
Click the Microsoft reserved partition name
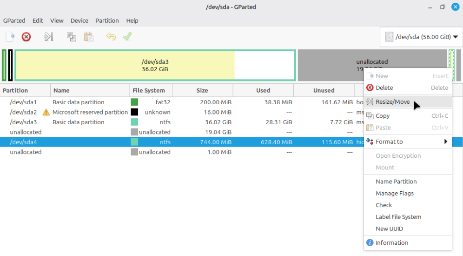(x=90, y=112)
